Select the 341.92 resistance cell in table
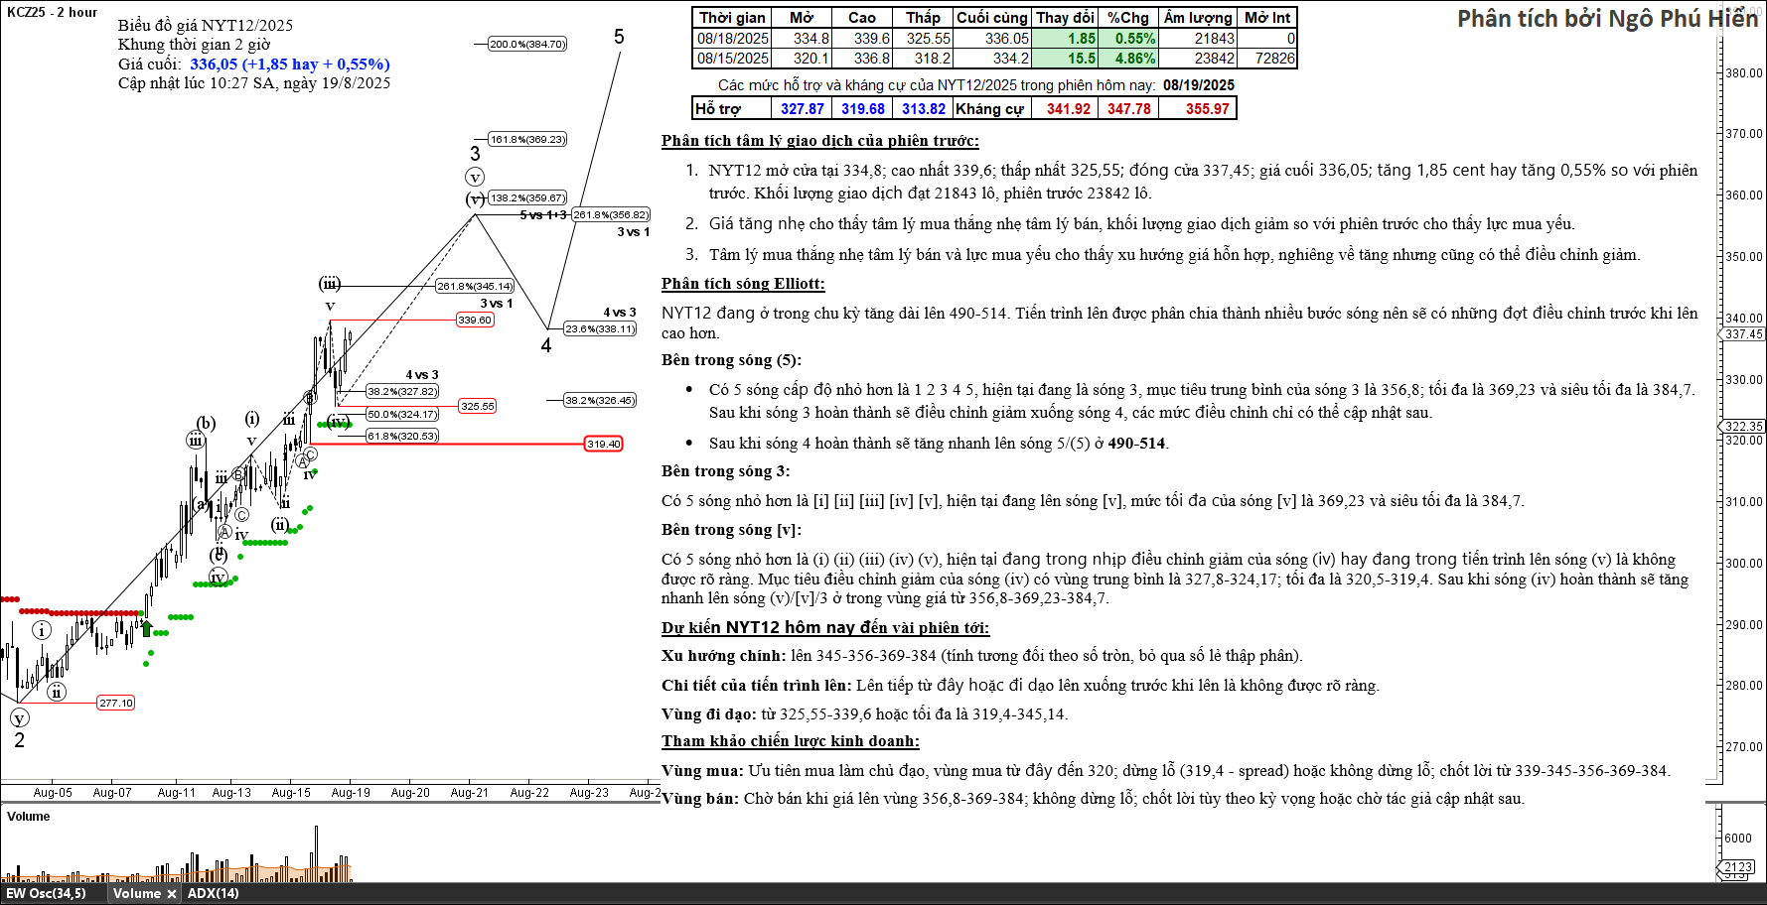Screen dimensions: 1767x905 (1068, 109)
